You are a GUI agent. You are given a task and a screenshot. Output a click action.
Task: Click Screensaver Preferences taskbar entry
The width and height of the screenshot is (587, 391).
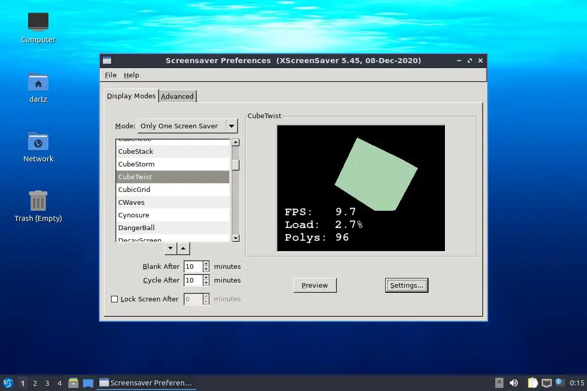tap(146, 383)
